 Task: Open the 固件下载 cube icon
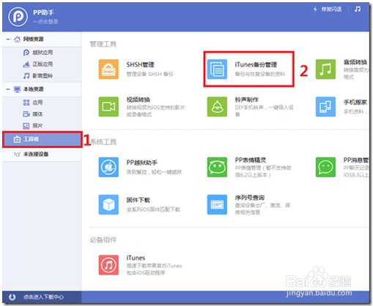pos(108,204)
